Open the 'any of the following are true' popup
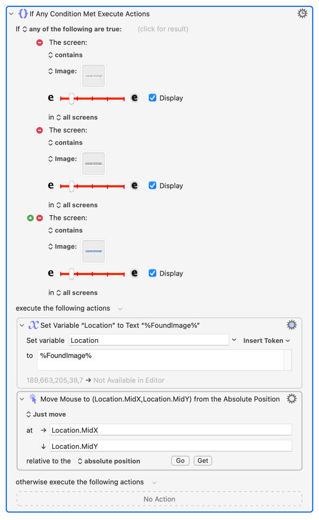The height and width of the screenshot is (520, 319). point(72,29)
